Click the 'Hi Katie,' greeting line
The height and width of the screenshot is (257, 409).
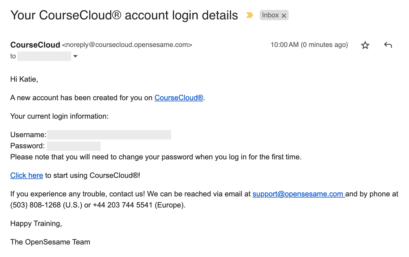(x=24, y=79)
